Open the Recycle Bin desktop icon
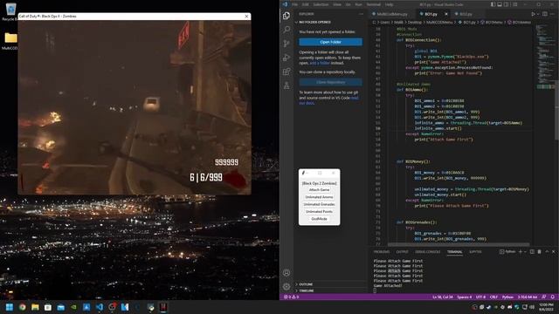Viewport: 559px width, 314px height. tap(10, 11)
